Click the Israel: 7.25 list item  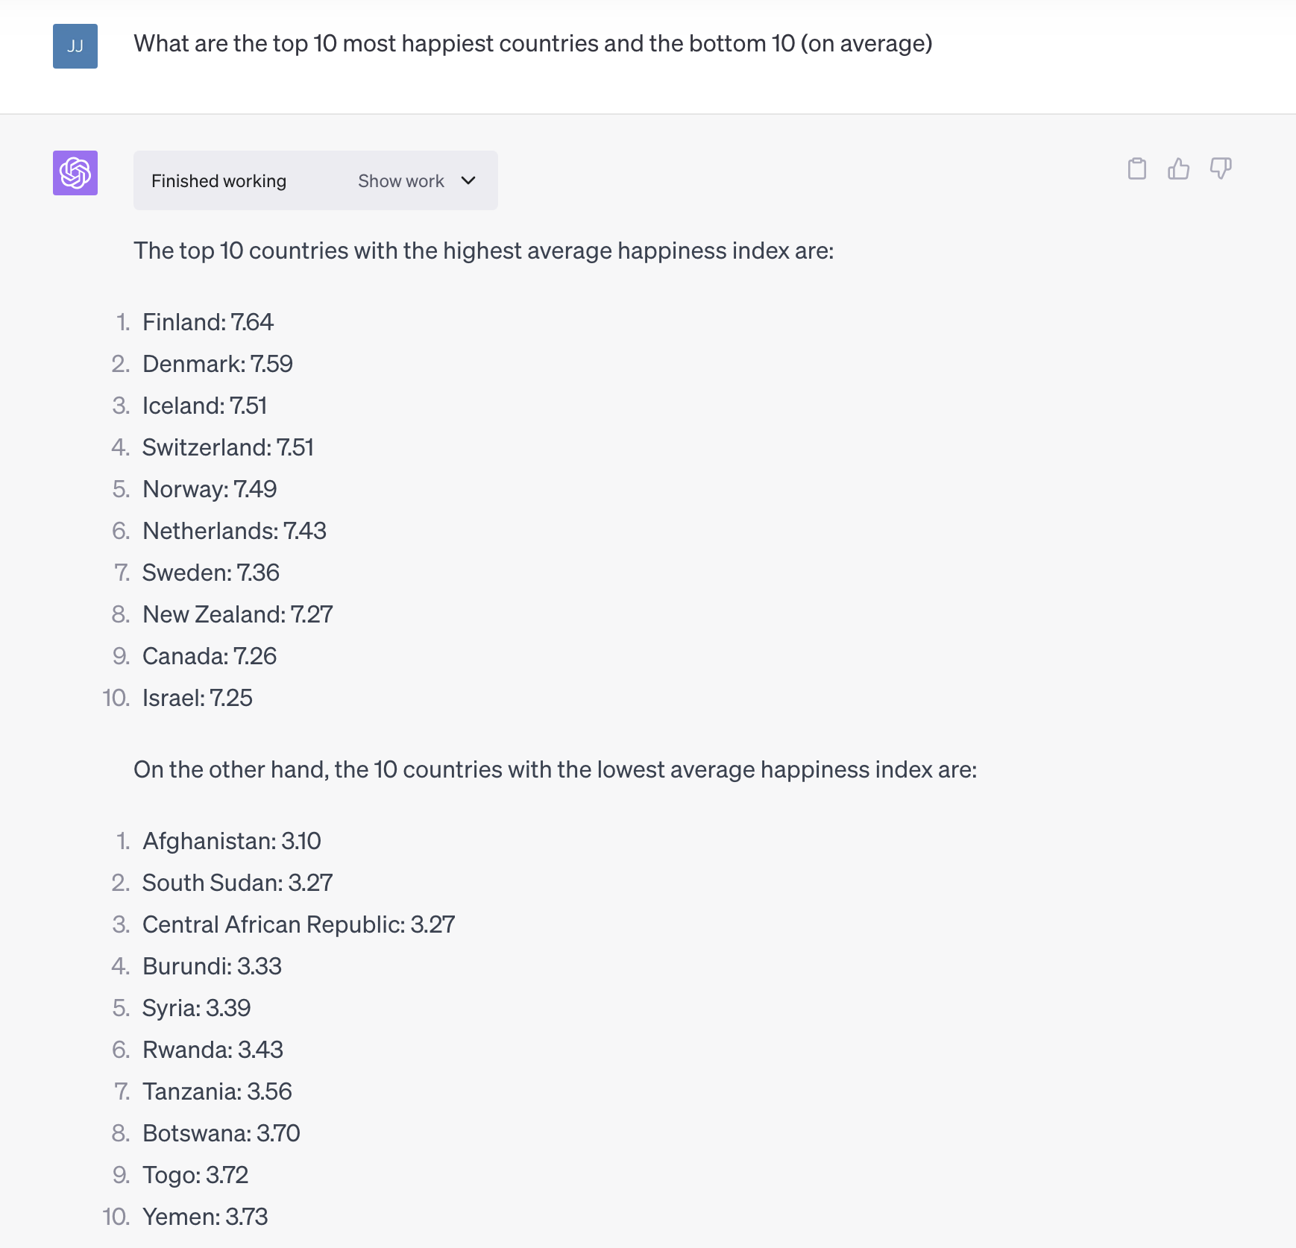[x=198, y=698]
